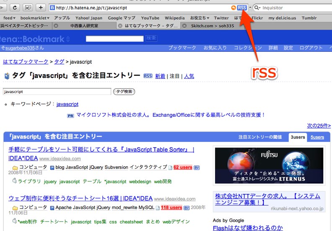Viewport: 332px width, 231px height.
Task: Open the Twitter bookmark bar item
Action: [221, 18]
